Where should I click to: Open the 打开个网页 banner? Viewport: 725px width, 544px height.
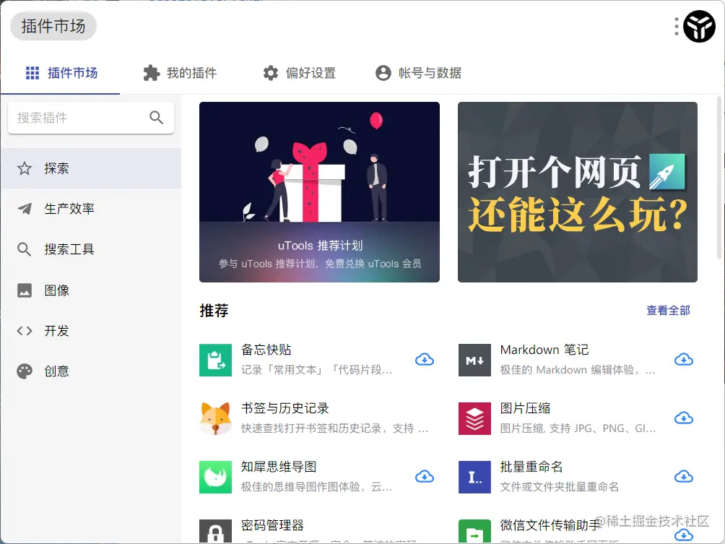(x=578, y=192)
